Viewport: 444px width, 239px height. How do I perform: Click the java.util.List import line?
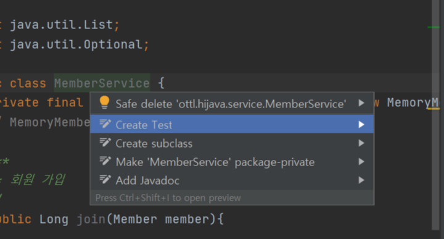click(x=65, y=25)
